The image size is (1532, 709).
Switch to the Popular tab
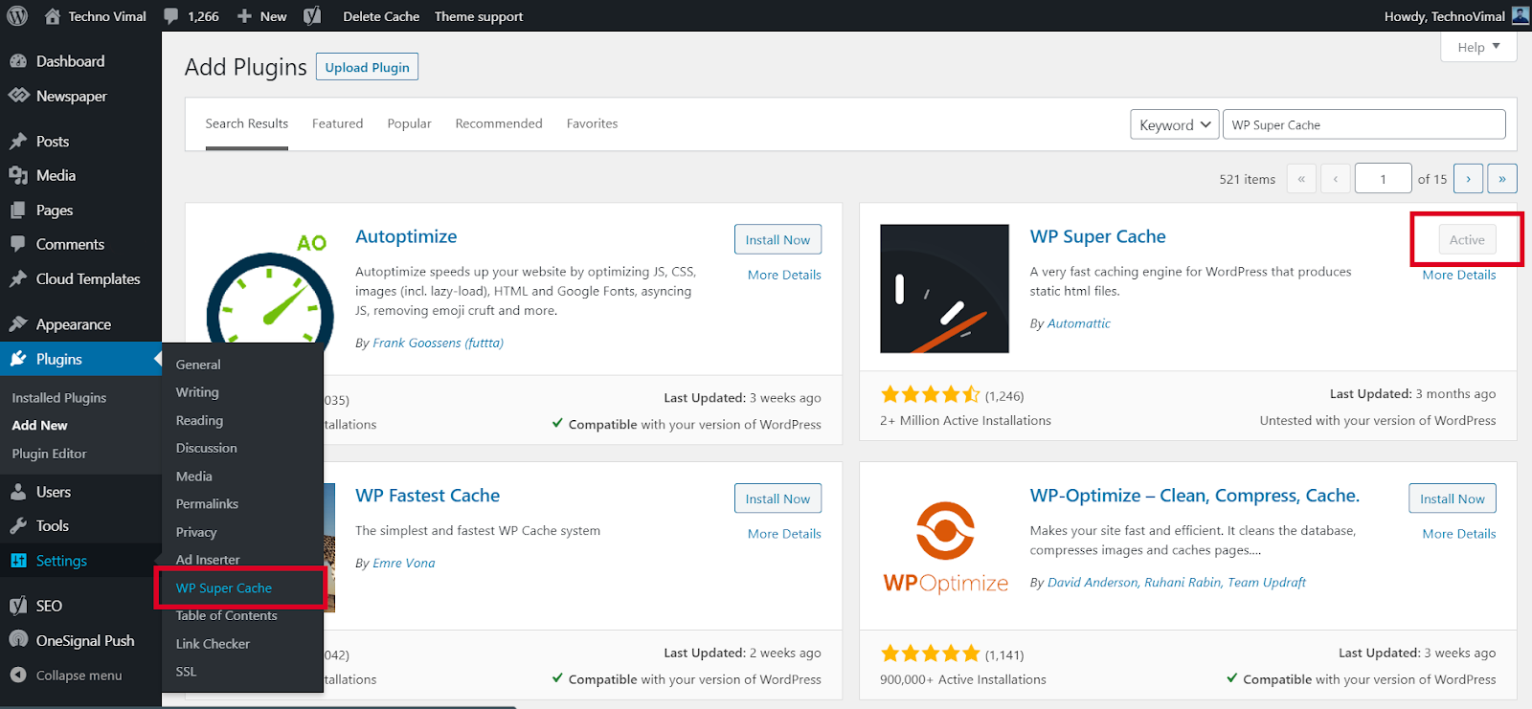[x=409, y=123]
